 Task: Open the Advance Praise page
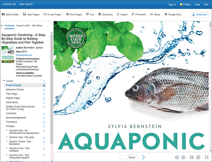(x=15, y=89)
